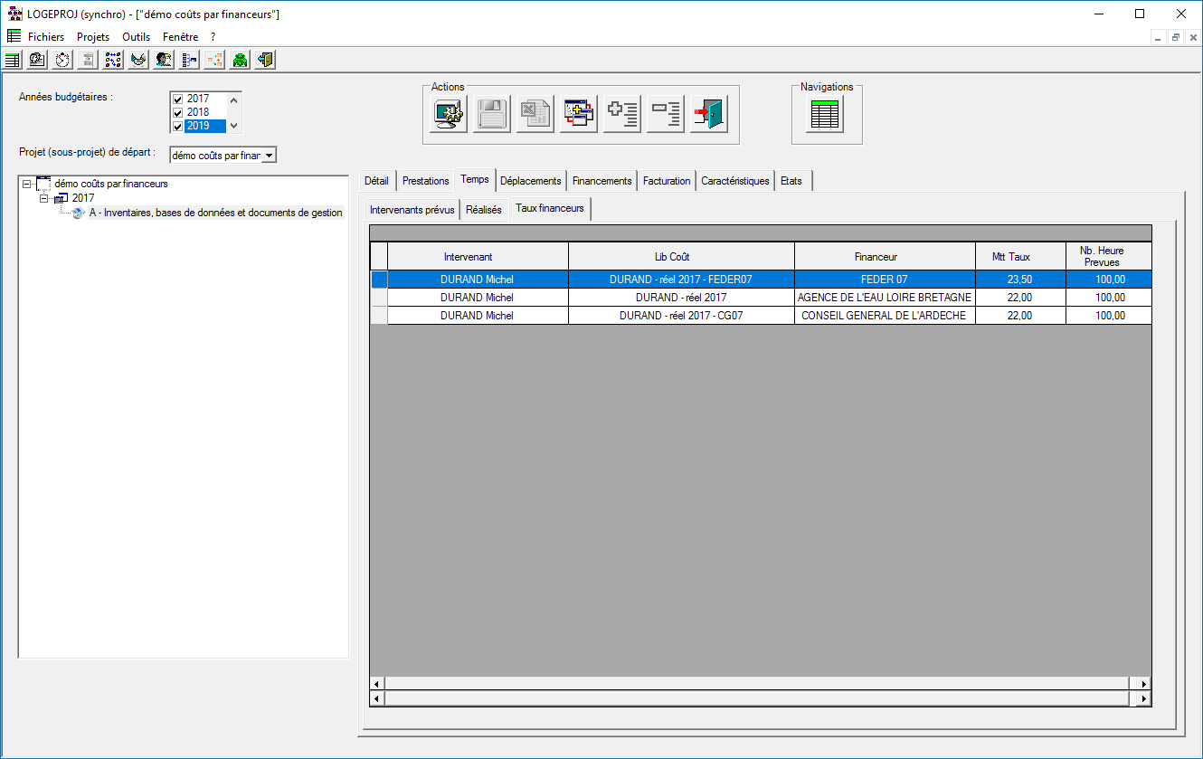Open the Fichiers menu
This screenshot has height=759, width=1203.
click(46, 37)
